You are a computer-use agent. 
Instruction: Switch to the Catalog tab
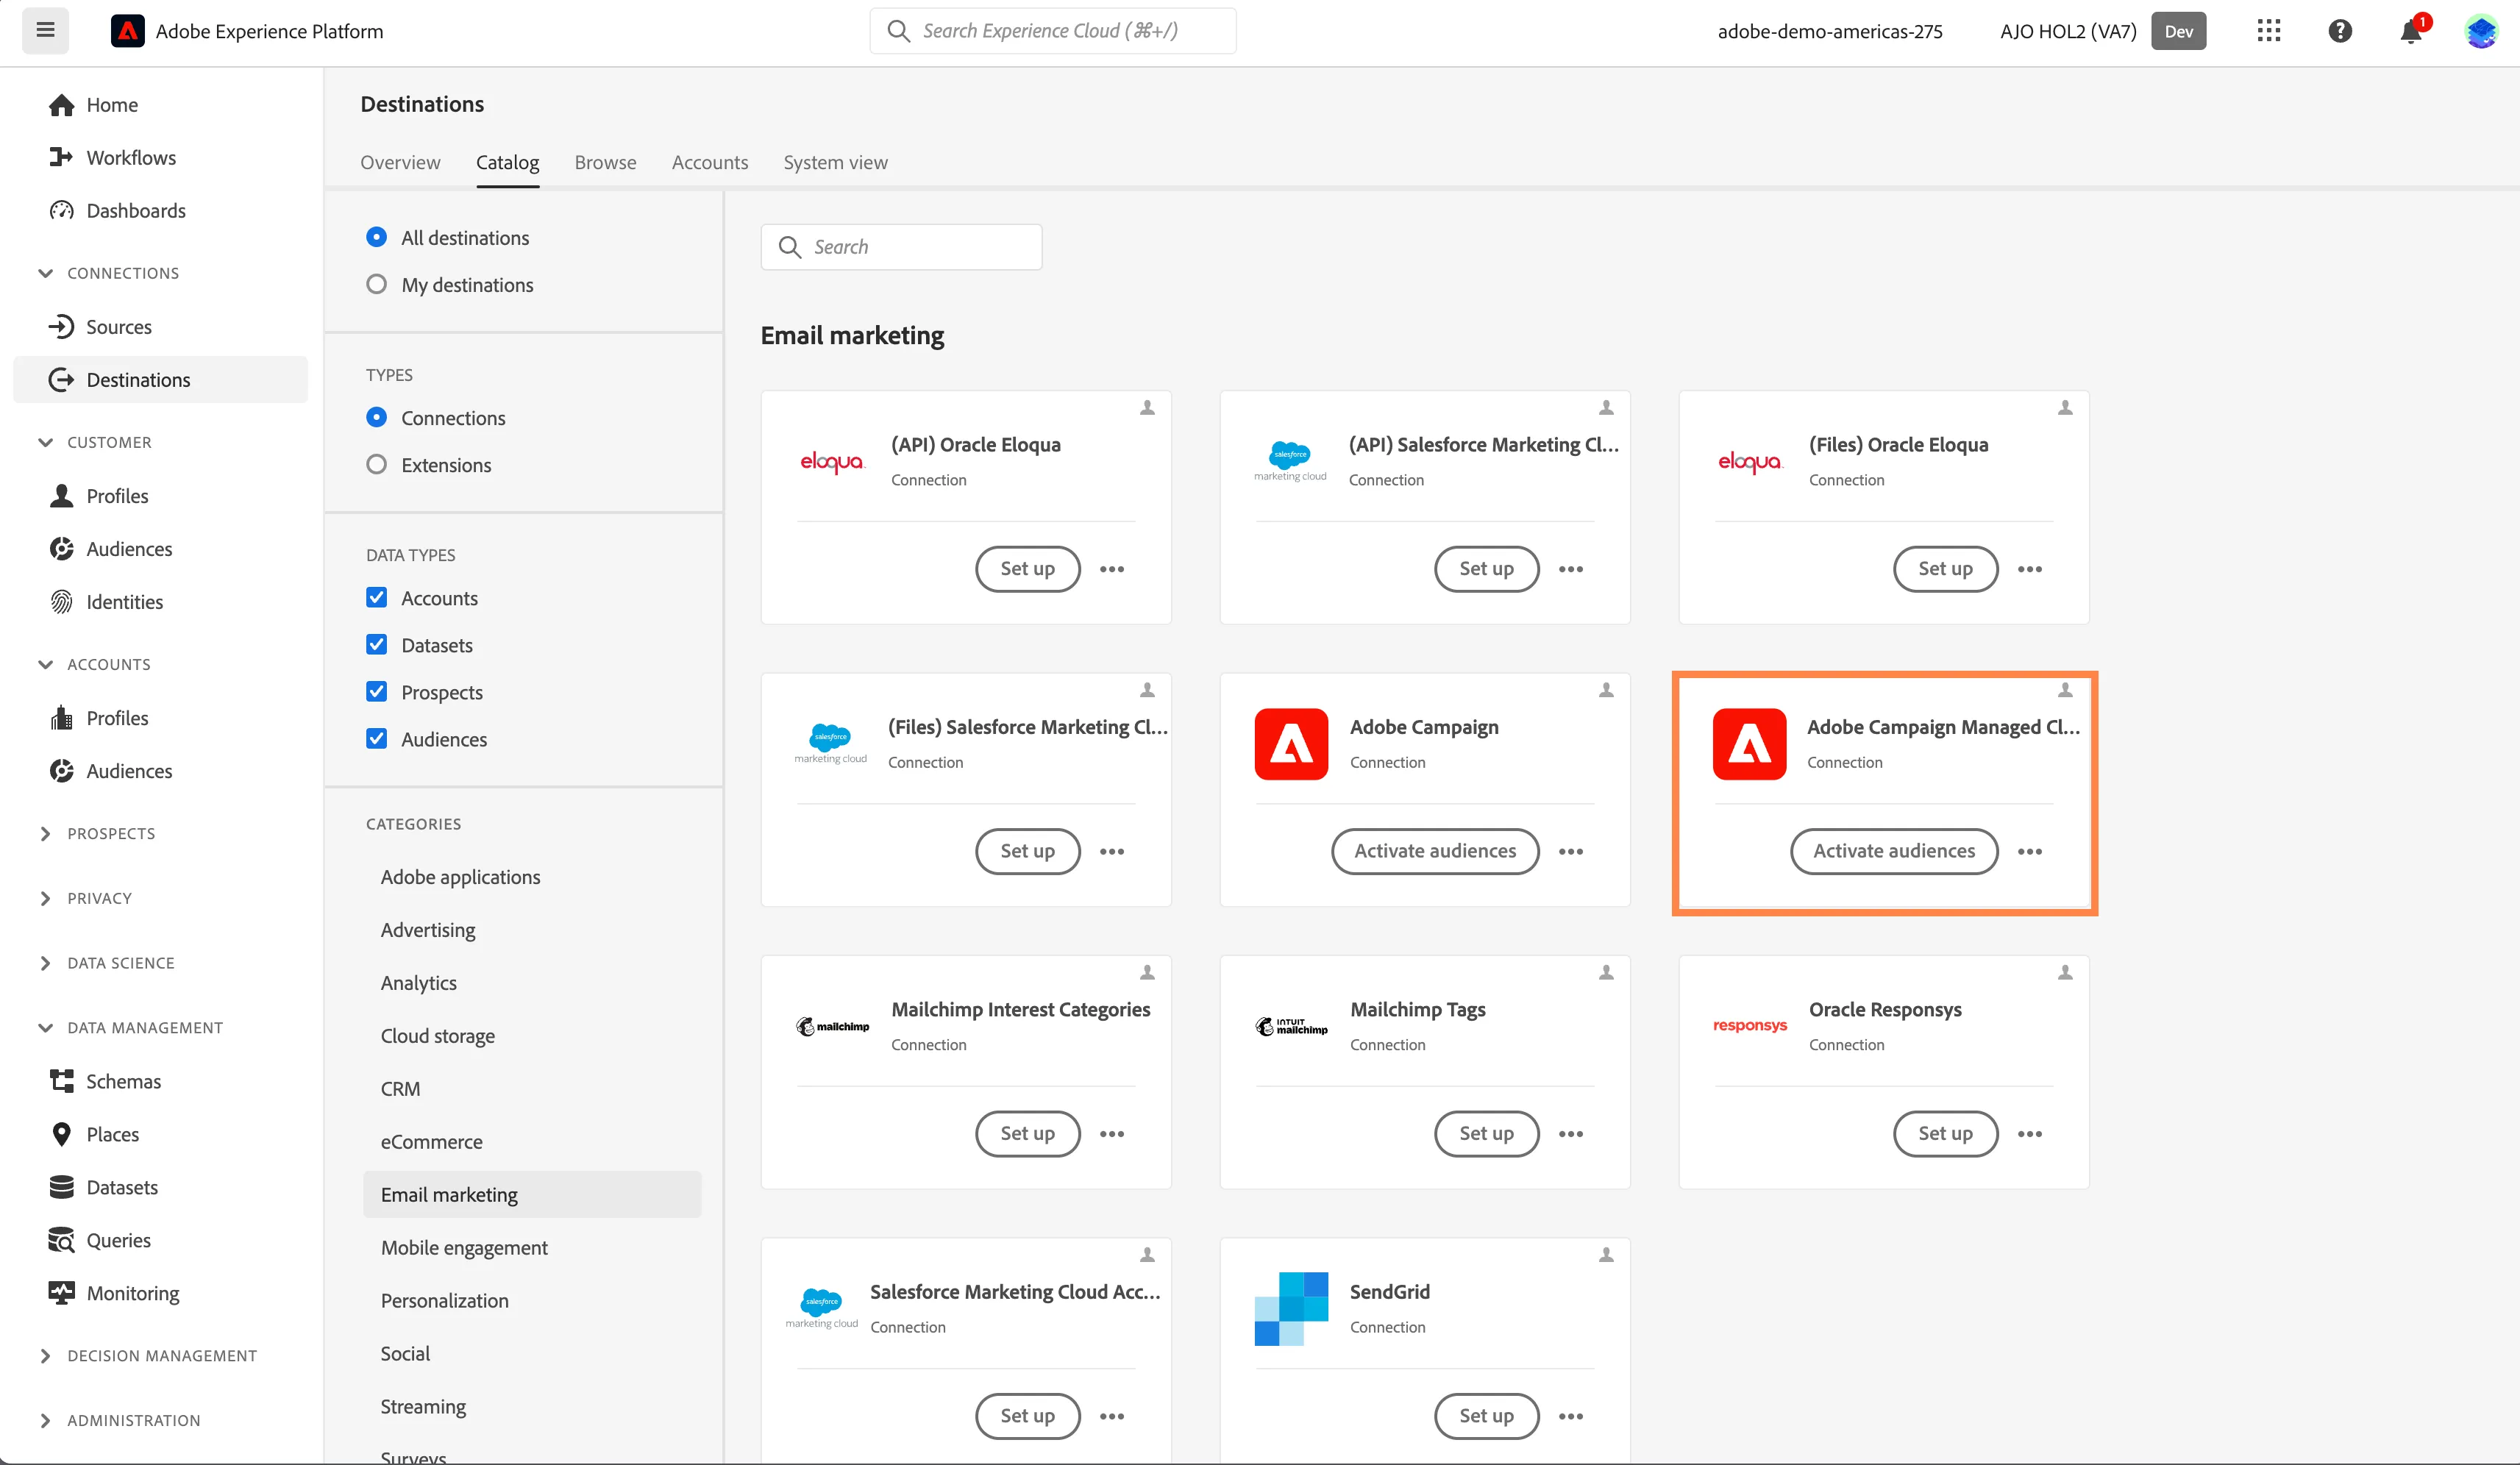pos(507,162)
